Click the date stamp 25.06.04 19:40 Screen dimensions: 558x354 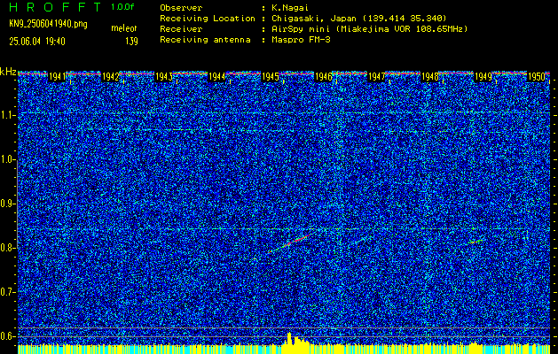(x=37, y=42)
